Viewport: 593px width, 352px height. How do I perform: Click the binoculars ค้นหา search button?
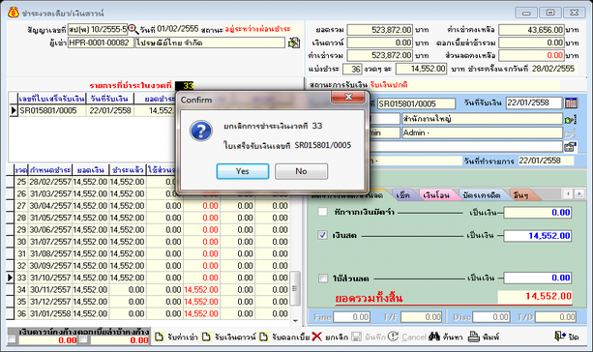pos(446,337)
